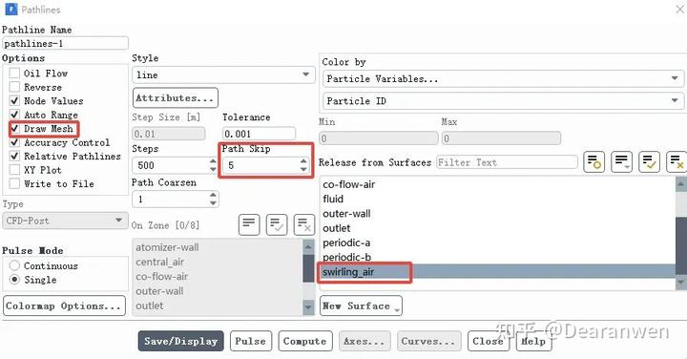The height and width of the screenshot is (359, 687).
Task: Disable Accuracy Control checkbox
Action: click(14, 142)
